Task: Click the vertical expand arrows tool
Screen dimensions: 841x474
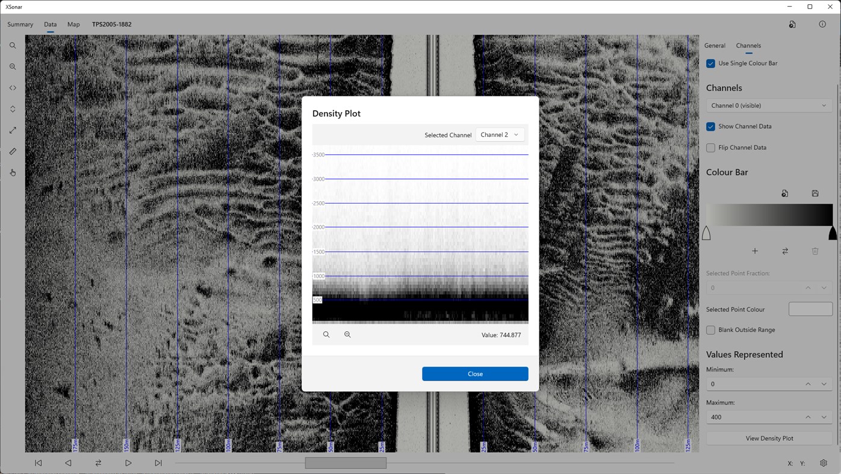Action: point(13,109)
